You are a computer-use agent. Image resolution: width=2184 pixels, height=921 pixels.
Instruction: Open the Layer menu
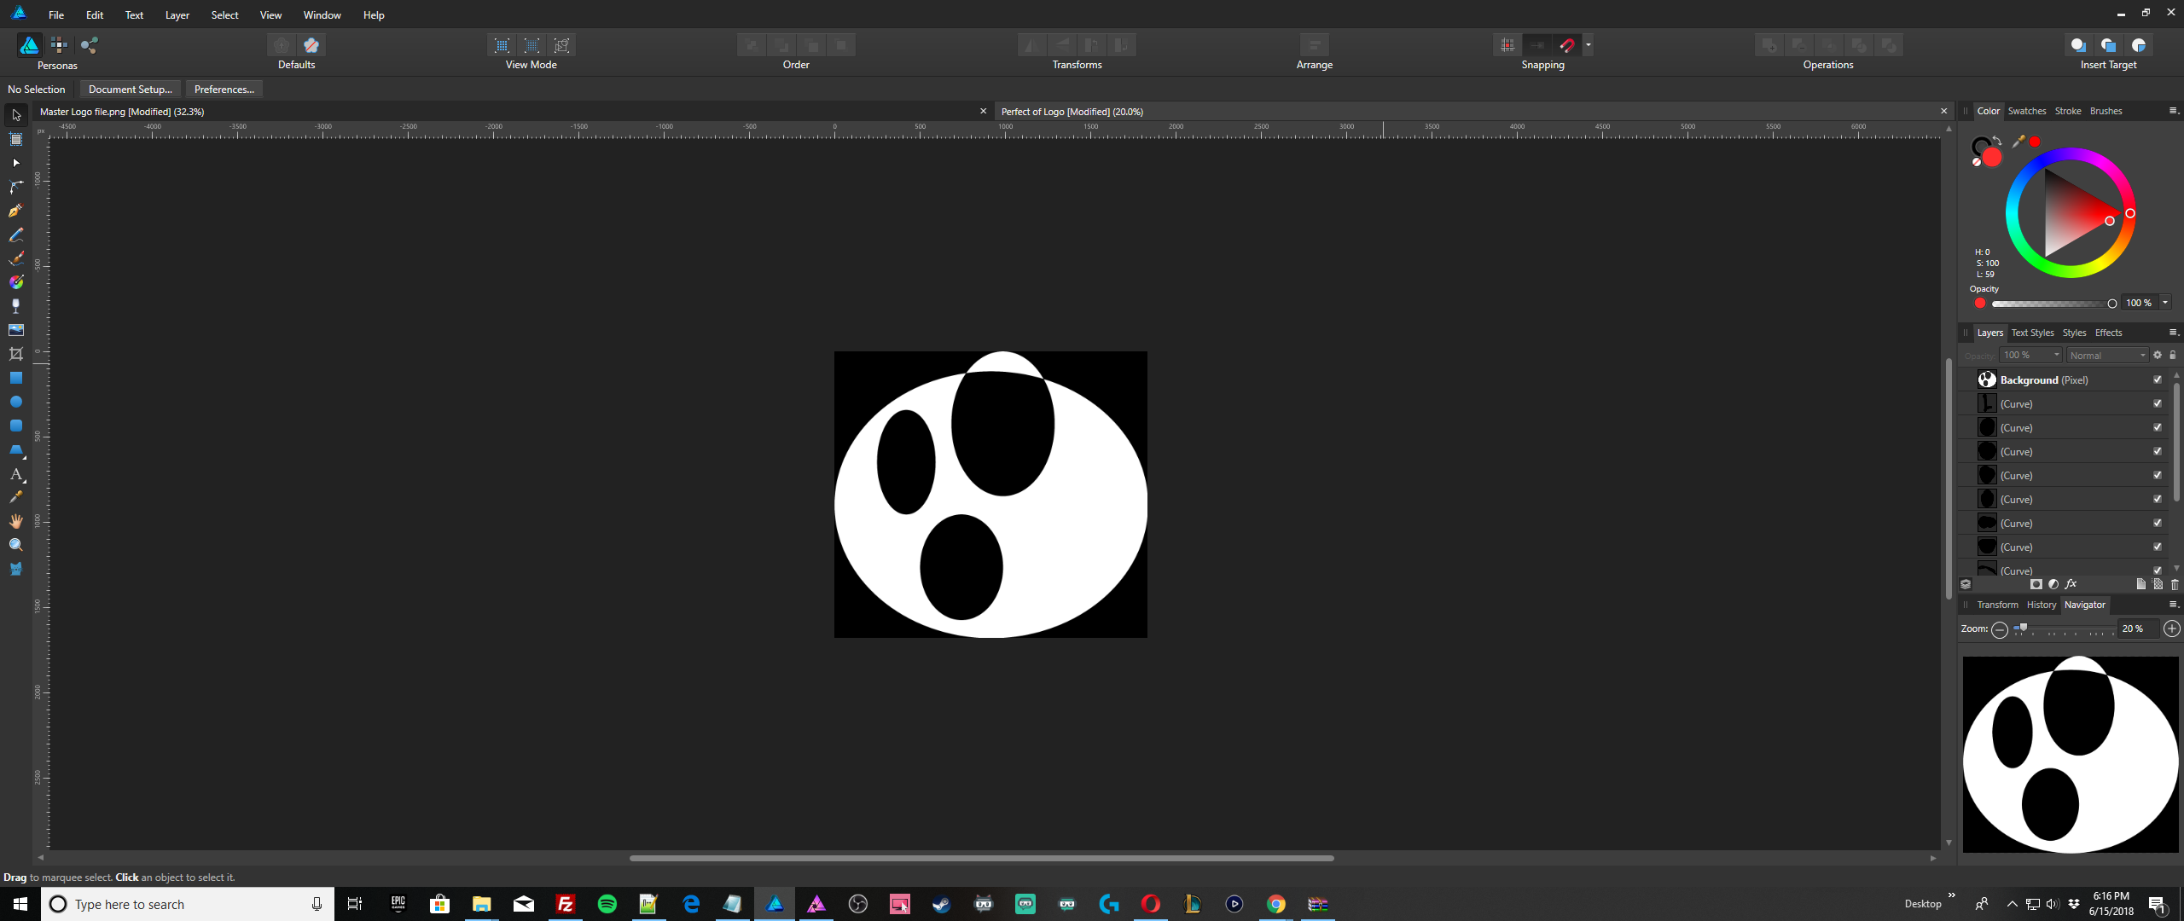pyautogui.click(x=177, y=14)
